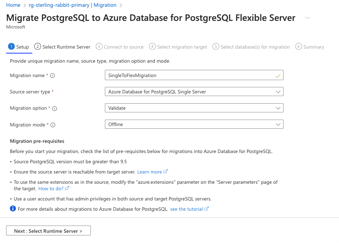
Task: Go to the Connect to source step
Action: pyautogui.click(x=120, y=47)
